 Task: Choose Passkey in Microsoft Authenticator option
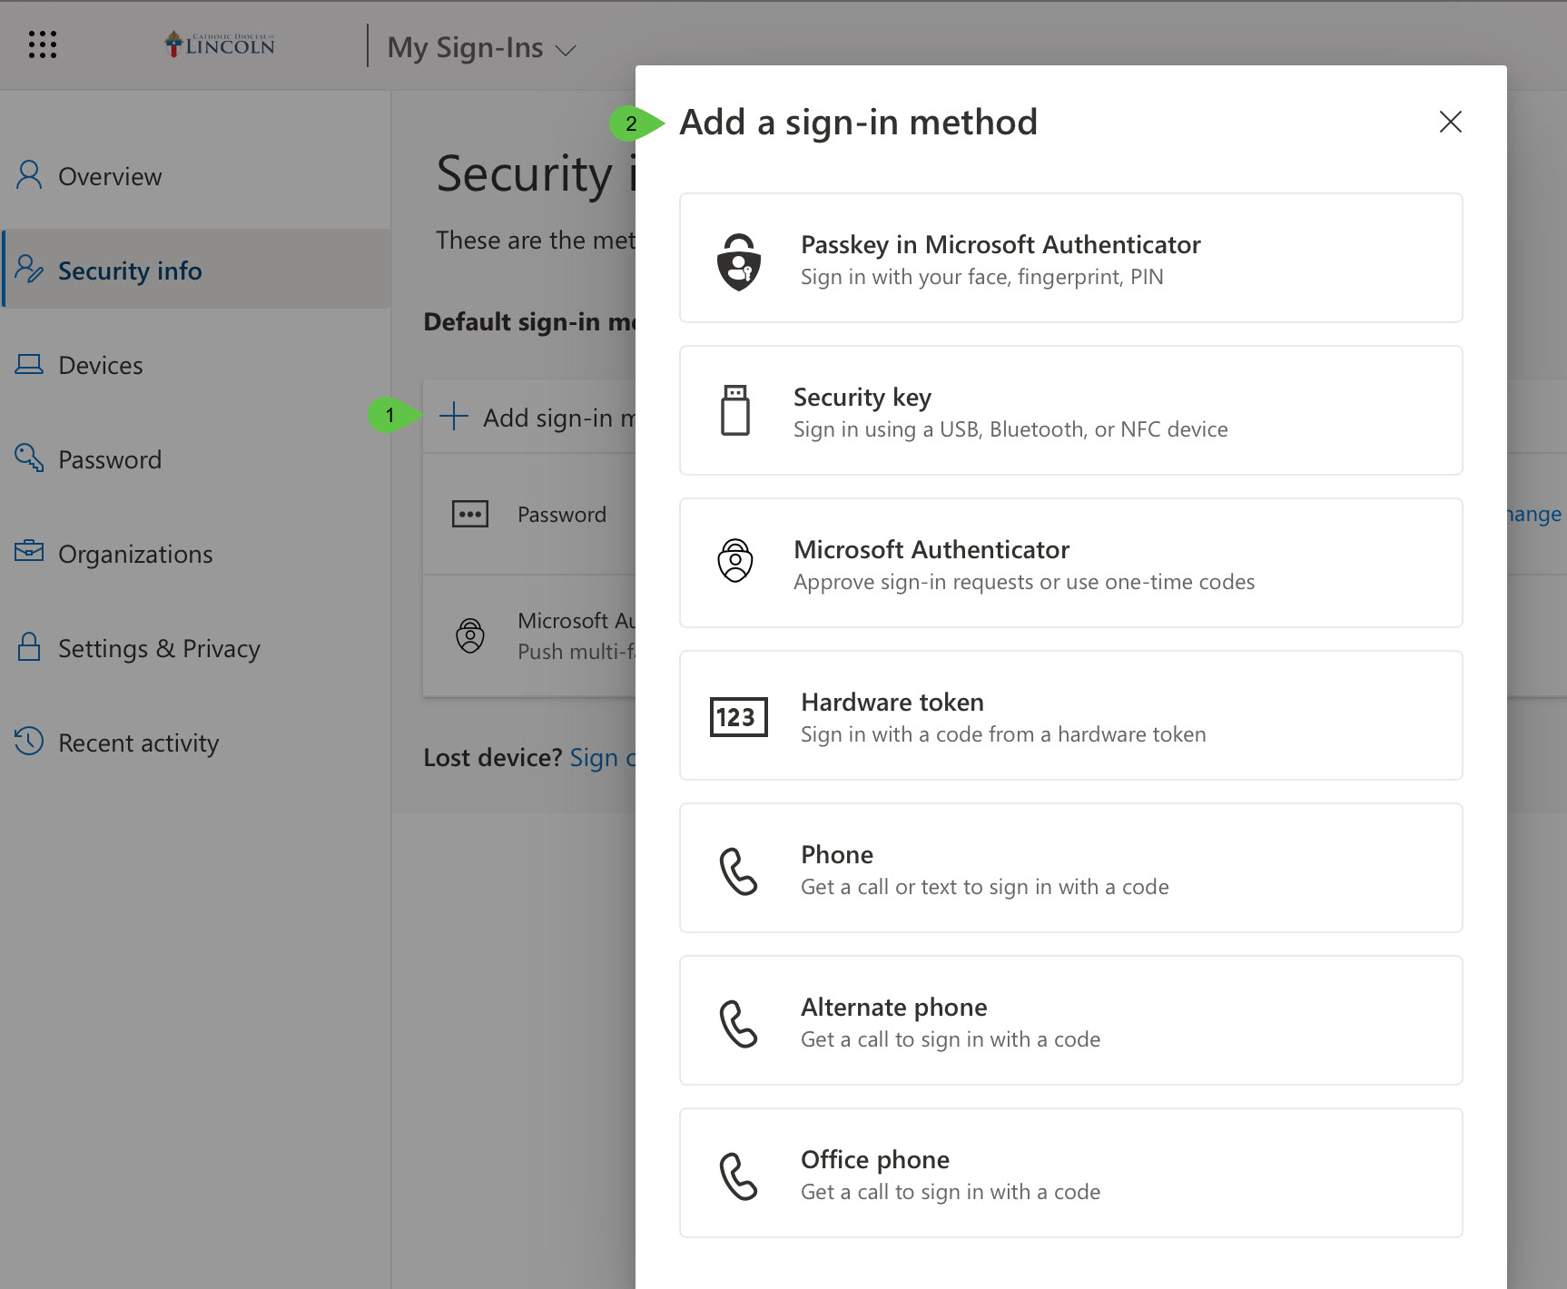coord(1070,258)
